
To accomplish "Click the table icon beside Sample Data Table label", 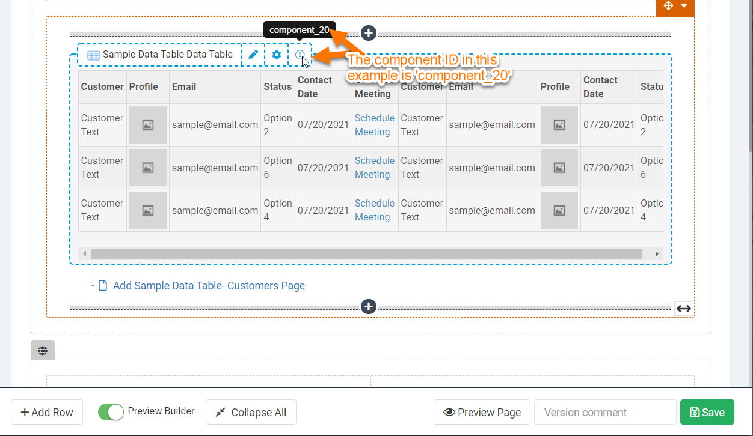I will pyautogui.click(x=94, y=55).
